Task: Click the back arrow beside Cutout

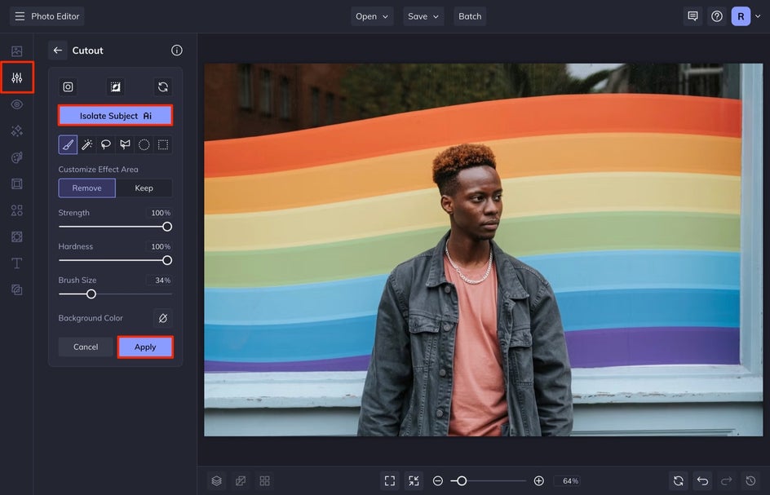Action: click(58, 51)
